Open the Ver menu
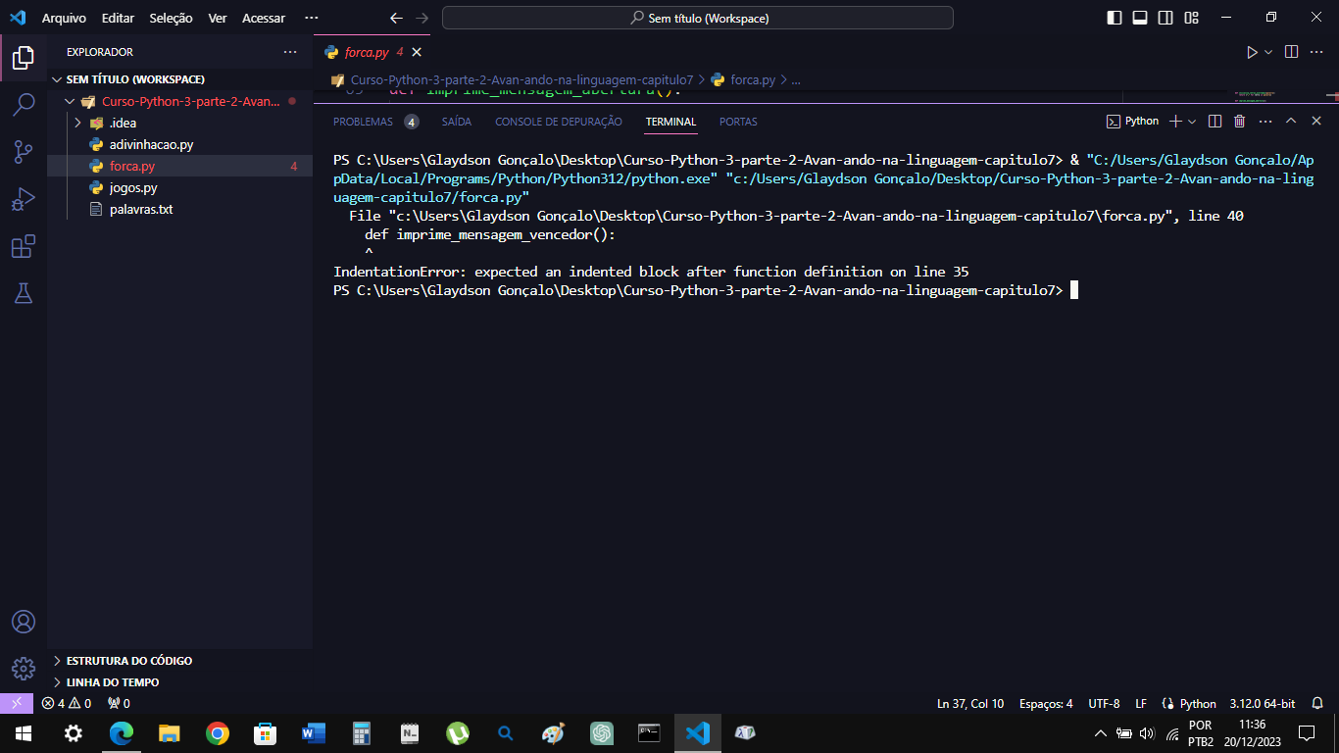 218,18
